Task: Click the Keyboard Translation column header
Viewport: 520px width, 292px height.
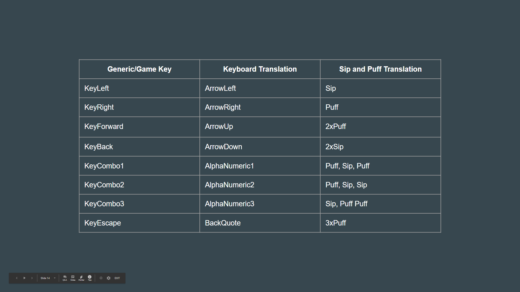Action: (260, 69)
